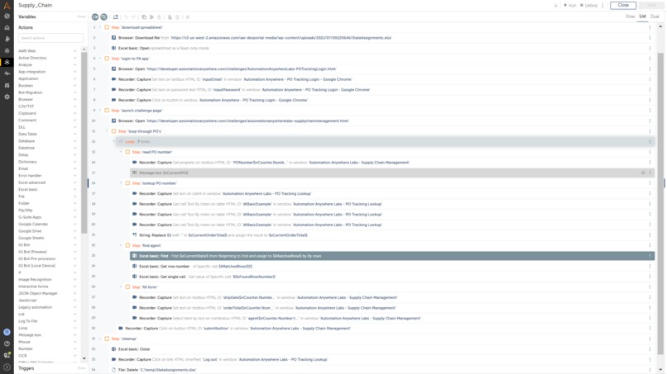Click the Dashboard compass icon in navigation
This screenshot has height=374, width=667.
pyautogui.click(x=7, y=17)
